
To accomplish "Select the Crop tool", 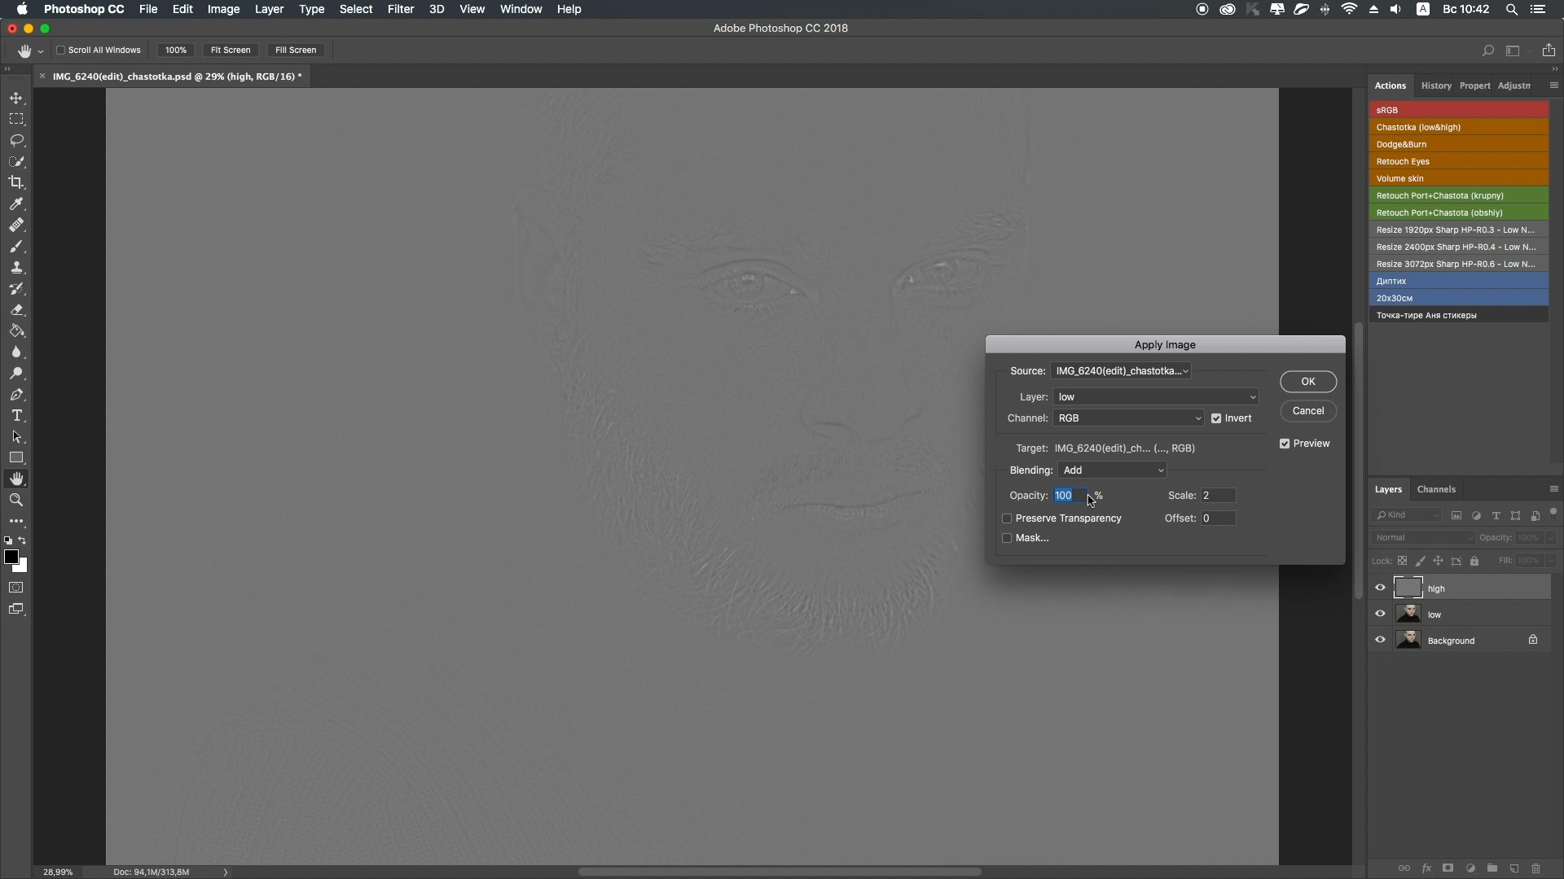I will click(16, 182).
